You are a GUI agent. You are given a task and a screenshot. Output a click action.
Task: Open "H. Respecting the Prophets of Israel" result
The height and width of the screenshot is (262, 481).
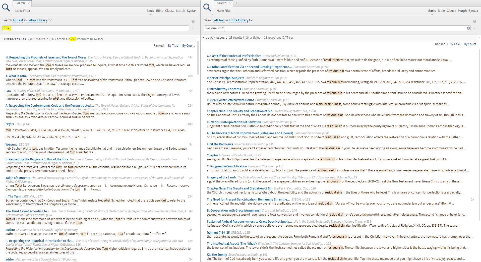click(46, 57)
